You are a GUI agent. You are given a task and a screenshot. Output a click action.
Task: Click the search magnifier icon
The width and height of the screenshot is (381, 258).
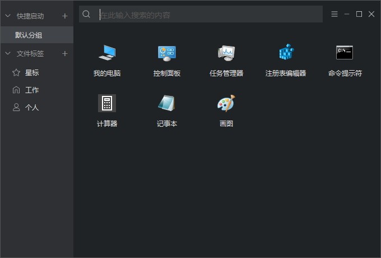(86, 14)
